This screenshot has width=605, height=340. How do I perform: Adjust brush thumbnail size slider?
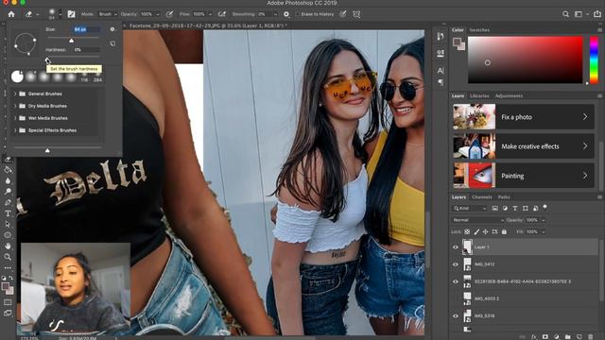[47, 150]
